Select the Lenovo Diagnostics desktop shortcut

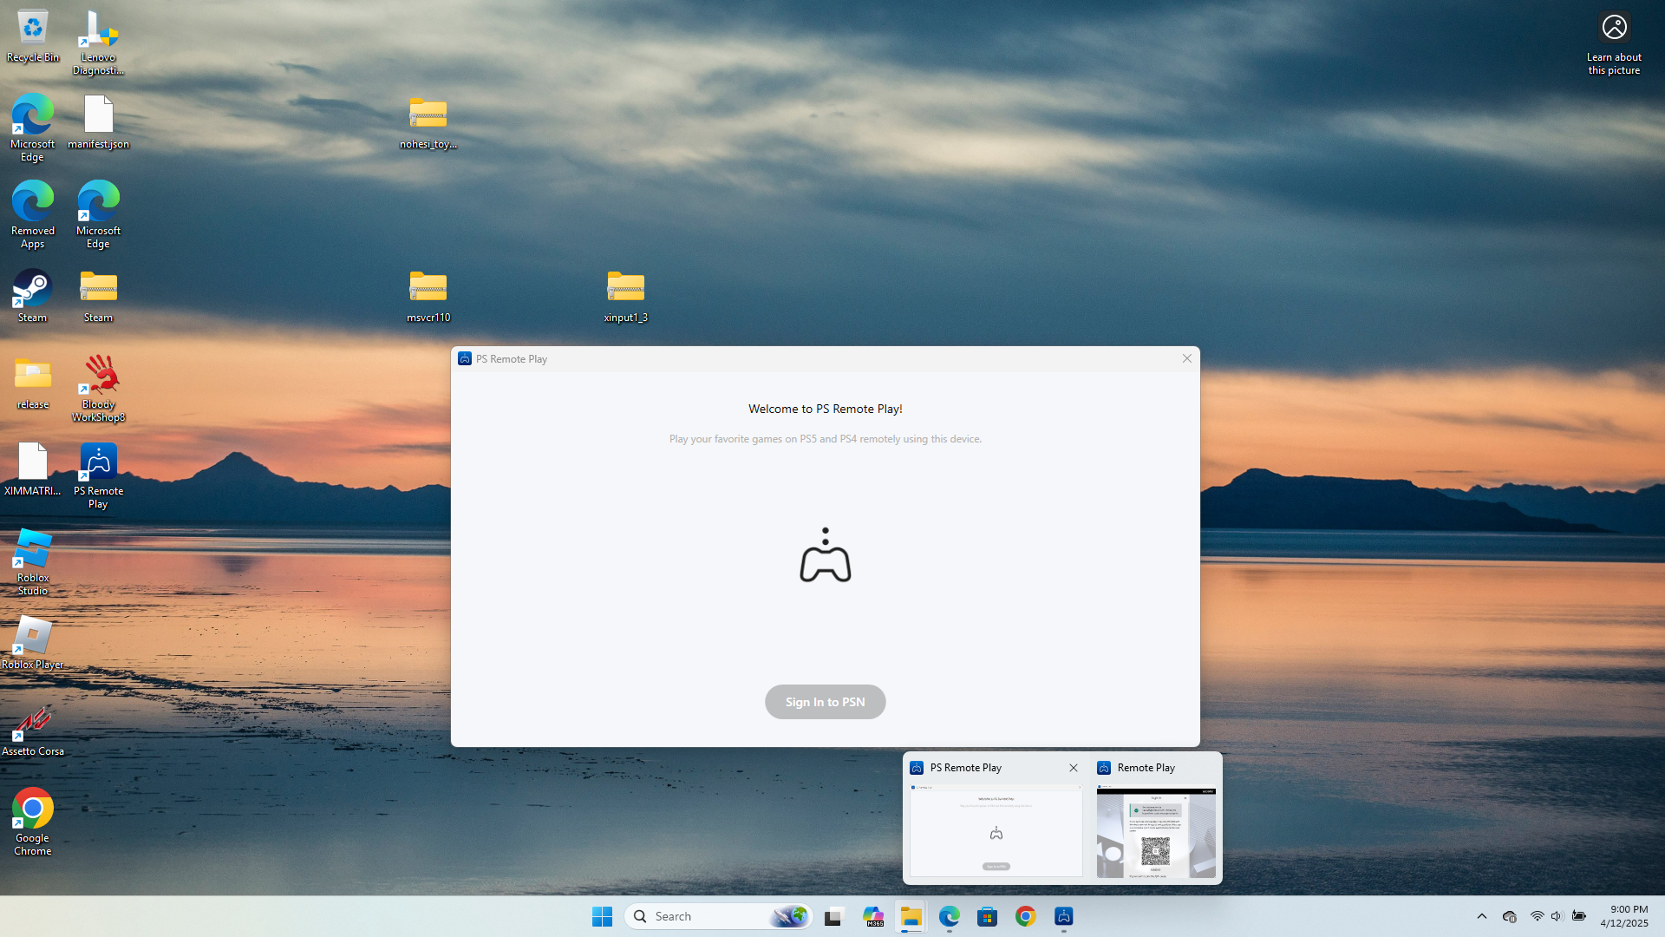pyautogui.click(x=98, y=43)
